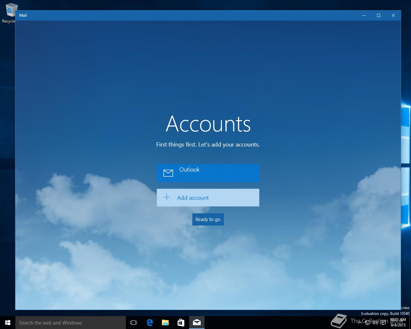Viewport: 411px width, 329px height.
Task: Click the Ready to go button
Action: point(208,219)
